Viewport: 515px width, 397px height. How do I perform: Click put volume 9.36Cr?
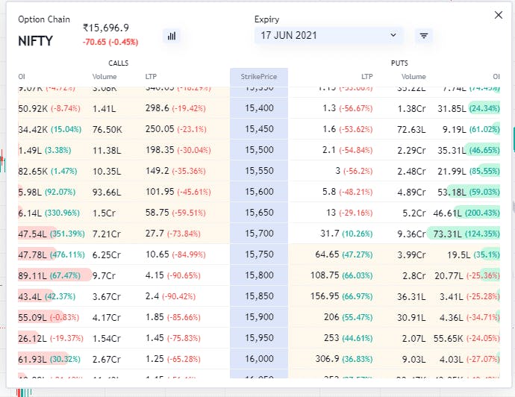411,234
